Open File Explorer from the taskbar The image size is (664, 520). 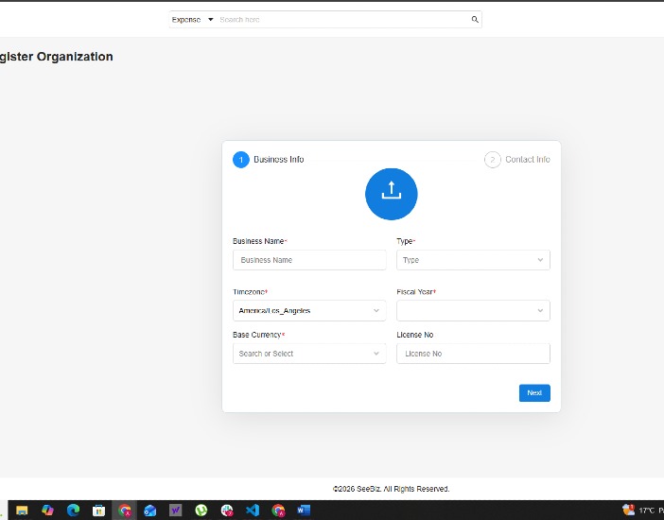pyautogui.click(x=22, y=511)
